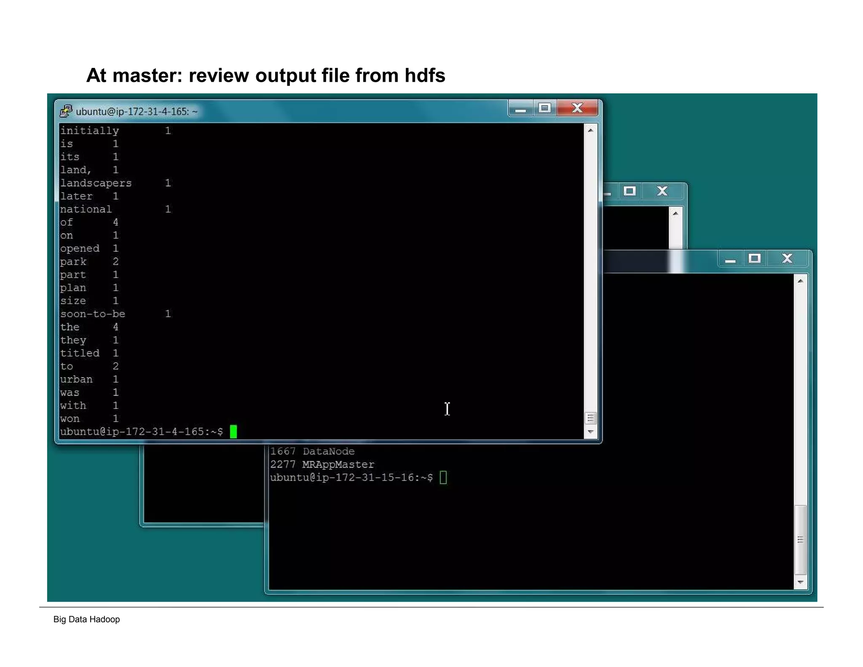This screenshot has width=863, height=667.
Task: Minimize the ubuntu@ip-172-31-4-165 terminal window
Action: pyautogui.click(x=521, y=109)
